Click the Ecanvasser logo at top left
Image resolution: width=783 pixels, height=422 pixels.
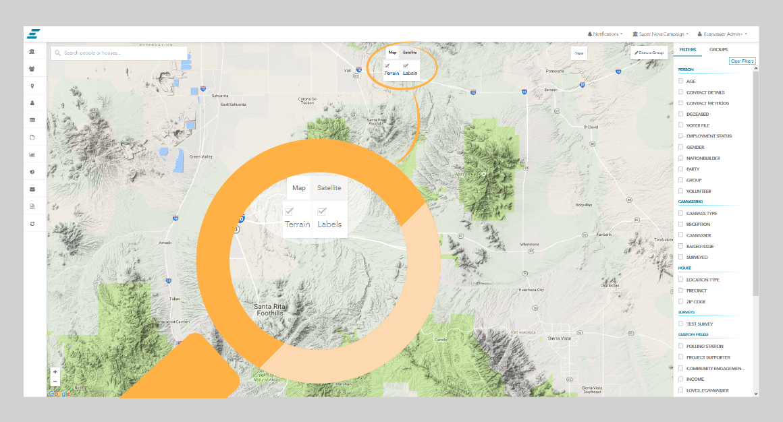(x=34, y=34)
